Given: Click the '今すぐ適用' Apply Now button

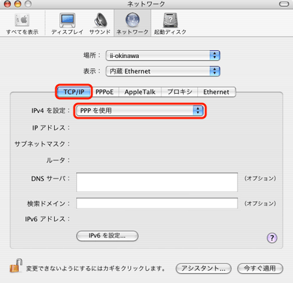Looking at the screenshot, I should pyautogui.click(x=260, y=269).
